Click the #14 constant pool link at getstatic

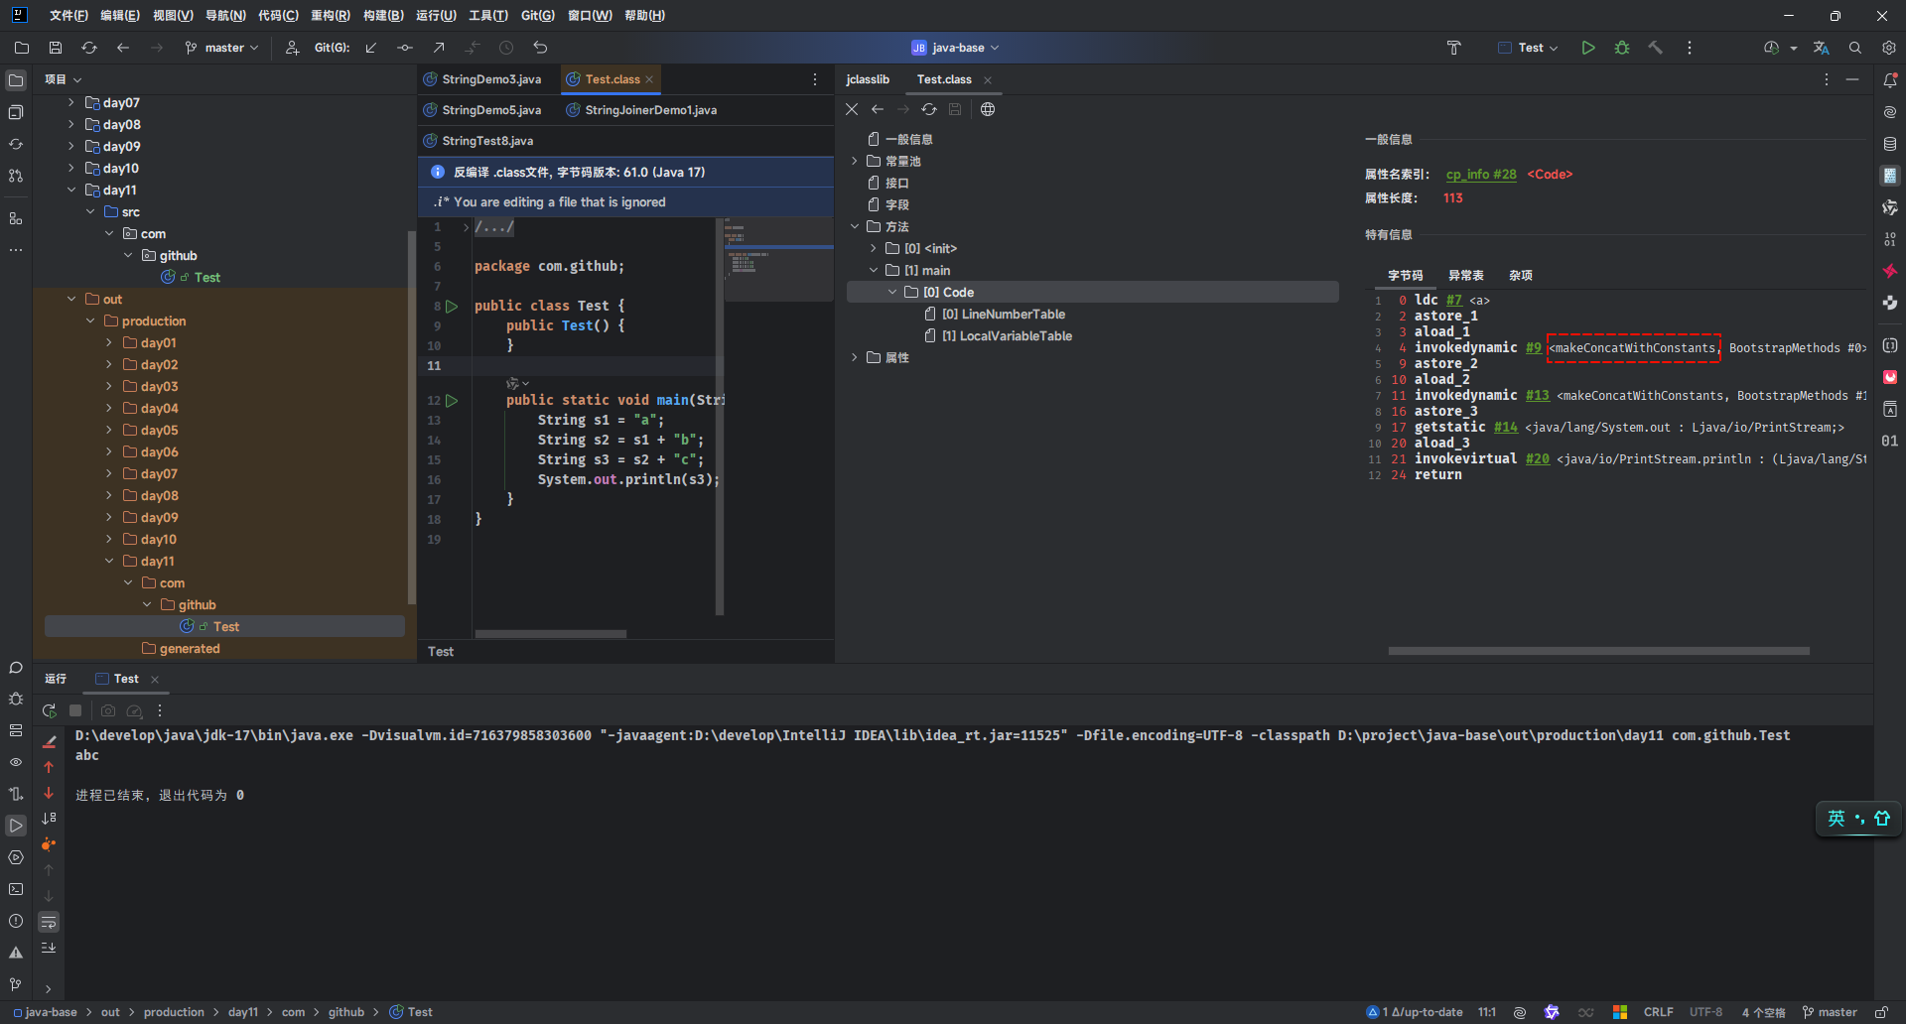1505,428
